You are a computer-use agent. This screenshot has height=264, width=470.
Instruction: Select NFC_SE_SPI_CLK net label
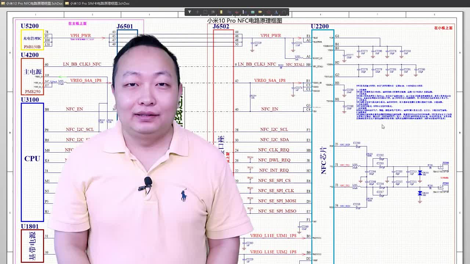coord(276,191)
